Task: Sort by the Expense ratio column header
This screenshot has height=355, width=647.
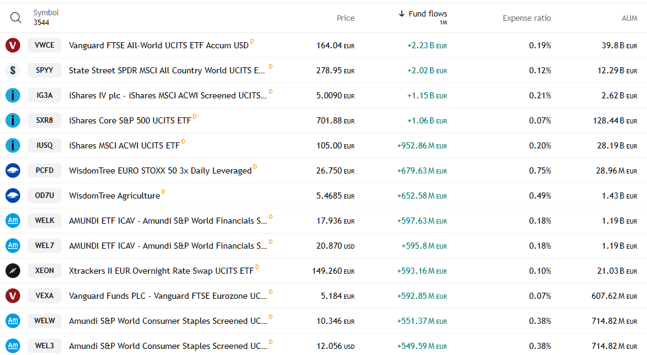Action: 527,18
